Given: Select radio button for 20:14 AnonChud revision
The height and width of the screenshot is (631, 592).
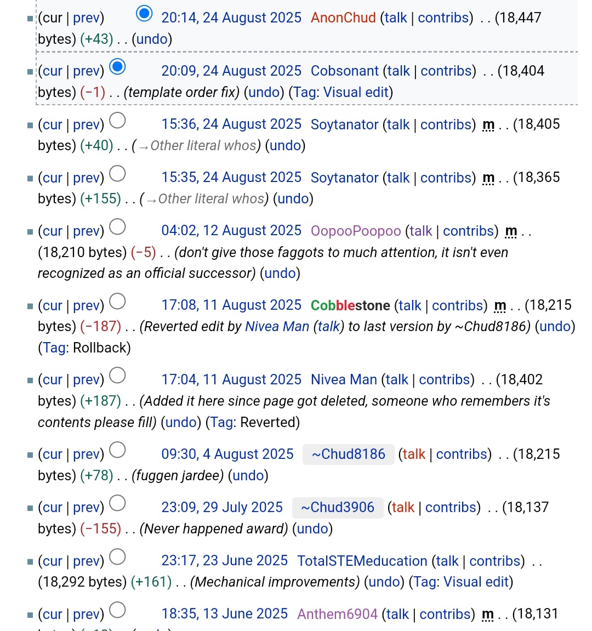Looking at the screenshot, I should (144, 13).
